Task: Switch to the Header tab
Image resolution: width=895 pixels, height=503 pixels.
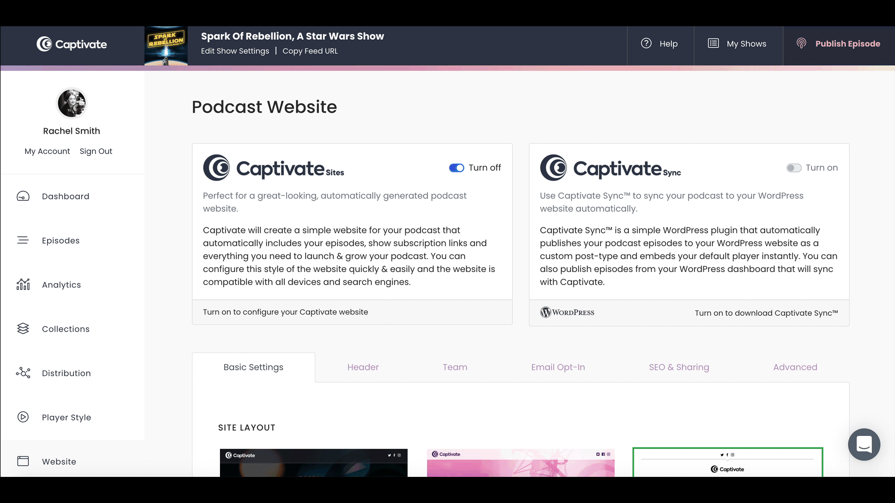Action: point(363,367)
